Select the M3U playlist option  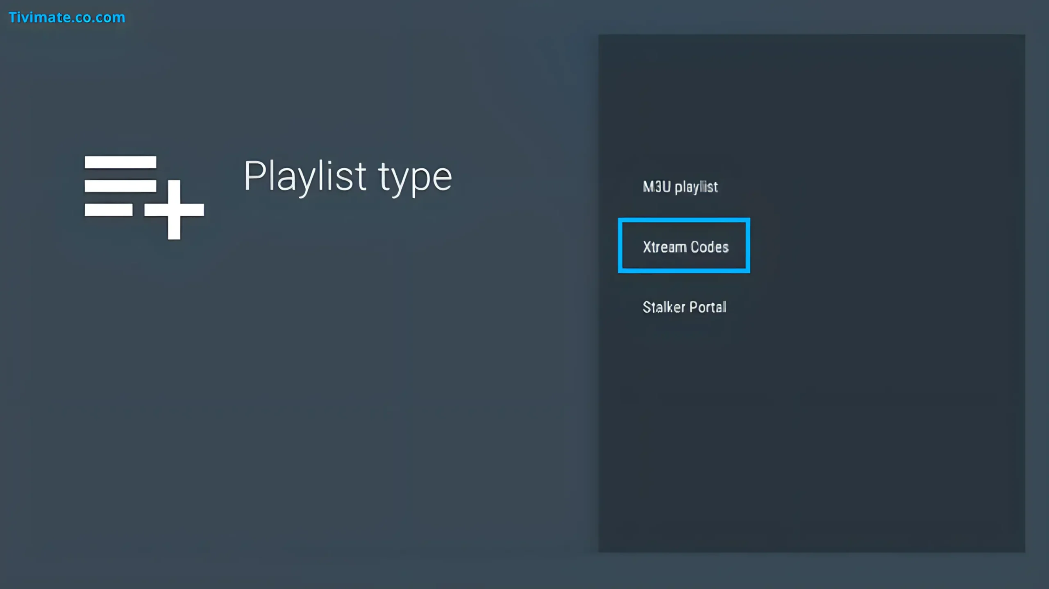point(680,187)
